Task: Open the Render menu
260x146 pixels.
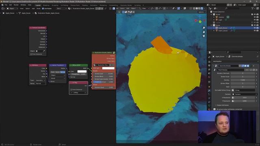Action: tap(16, 5)
